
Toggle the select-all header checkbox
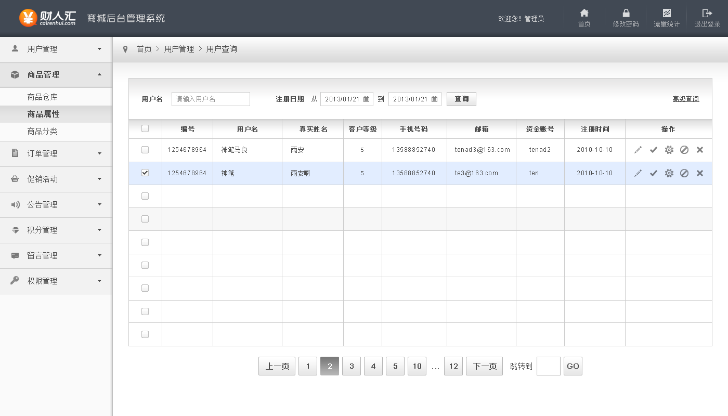click(145, 128)
